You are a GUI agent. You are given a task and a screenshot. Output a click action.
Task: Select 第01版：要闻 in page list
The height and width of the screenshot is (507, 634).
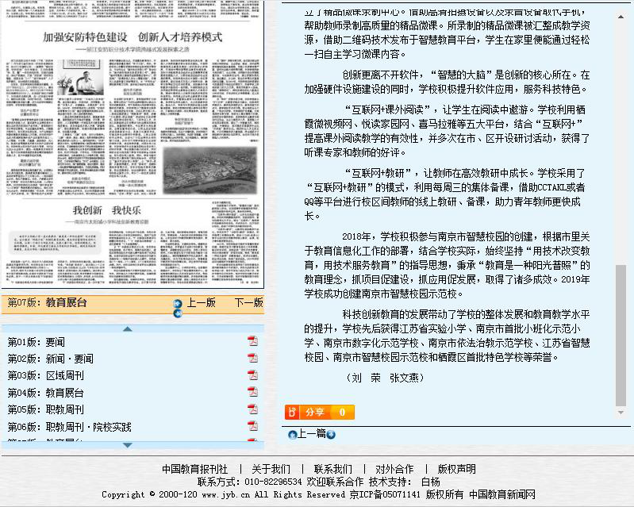(x=37, y=342)
